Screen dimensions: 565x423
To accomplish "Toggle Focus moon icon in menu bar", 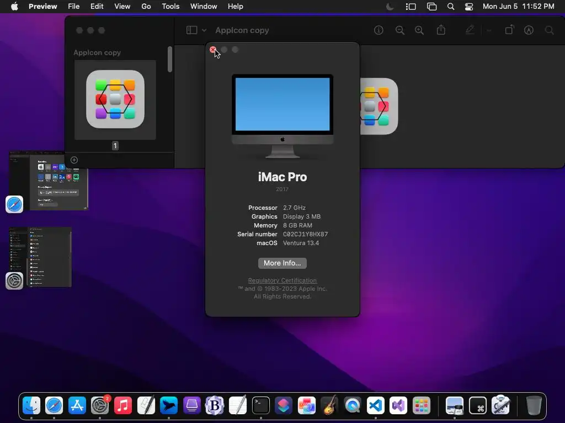I will click(x=390, y=7).
